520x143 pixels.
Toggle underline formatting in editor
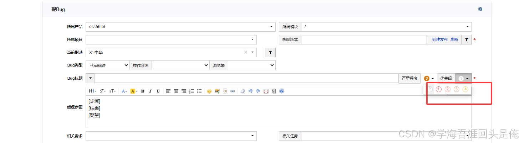(x=158, y=91)
